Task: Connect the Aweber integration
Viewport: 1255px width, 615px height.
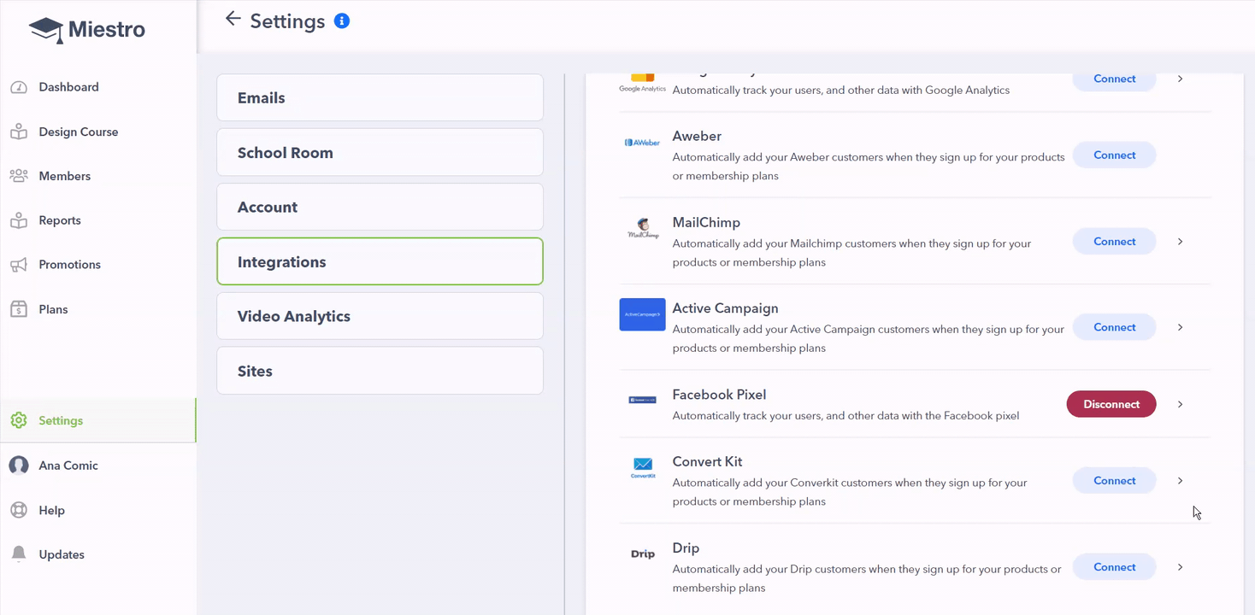Action: point(1114,155)
